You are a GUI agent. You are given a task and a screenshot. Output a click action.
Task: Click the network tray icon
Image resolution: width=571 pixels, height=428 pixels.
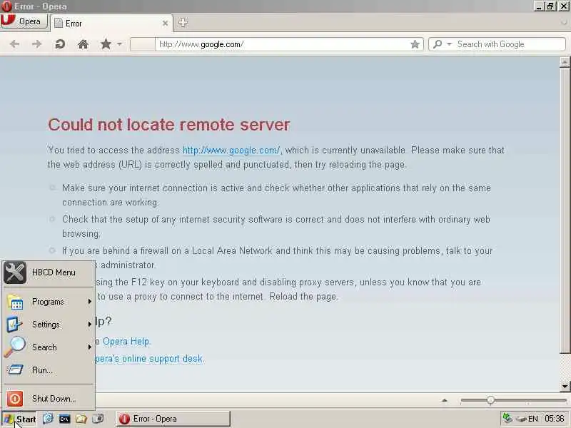coord(507,418)
